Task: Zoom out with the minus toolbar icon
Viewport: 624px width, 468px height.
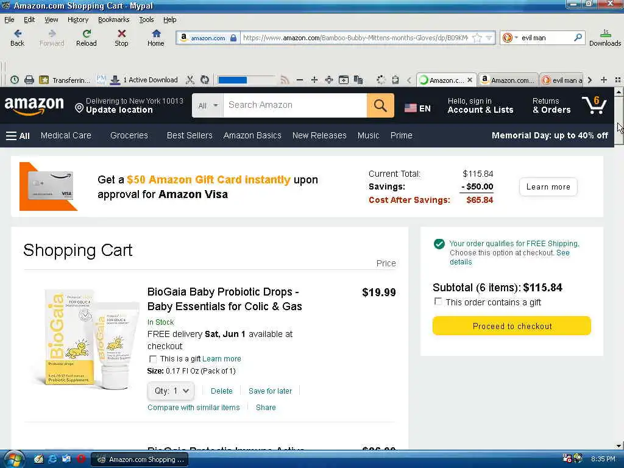Action: (300, 80)
